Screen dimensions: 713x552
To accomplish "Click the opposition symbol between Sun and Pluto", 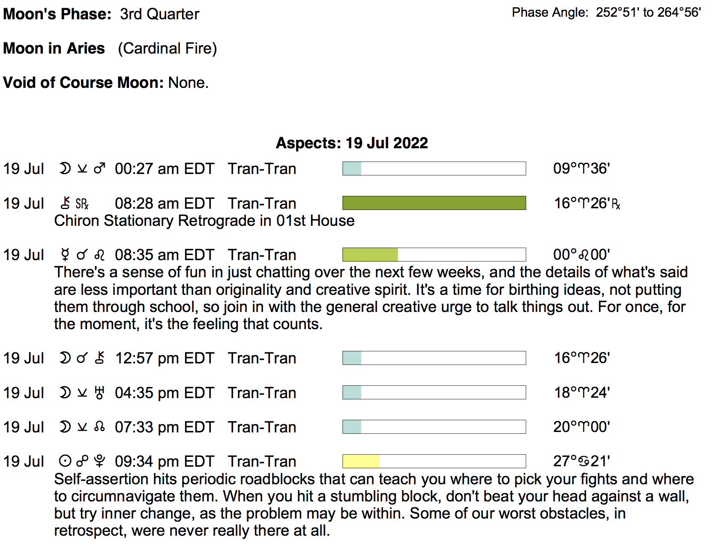I will (x=82, y=461).
